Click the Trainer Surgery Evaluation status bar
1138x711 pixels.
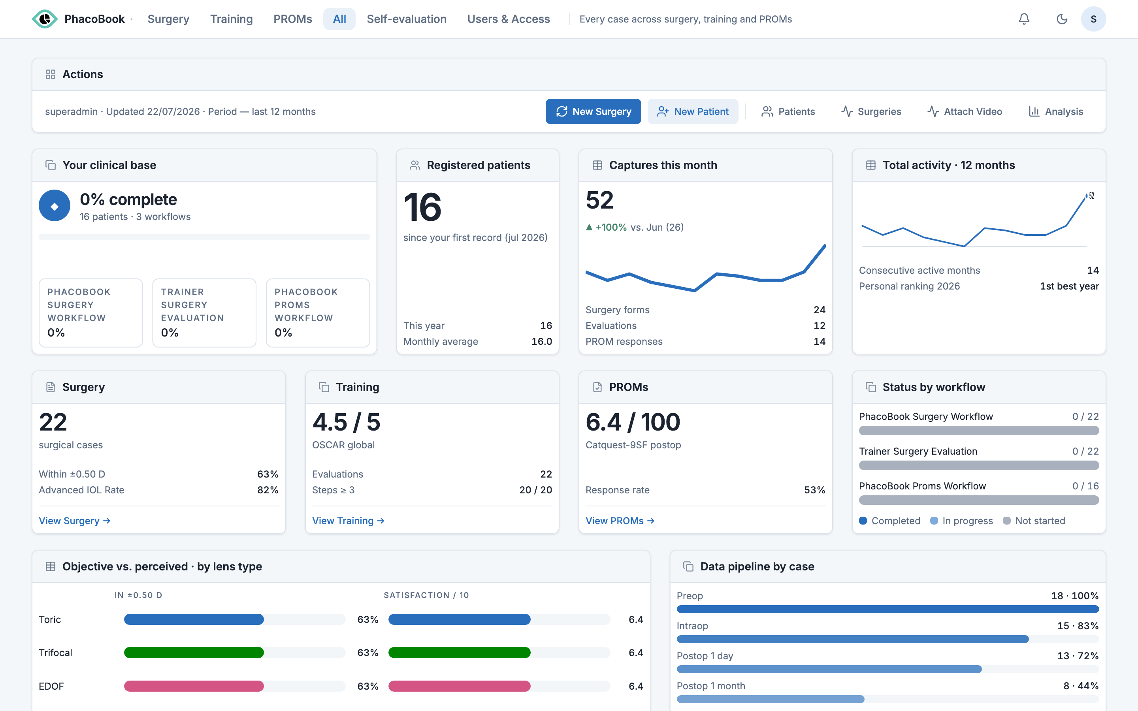(x=979, y=465)
